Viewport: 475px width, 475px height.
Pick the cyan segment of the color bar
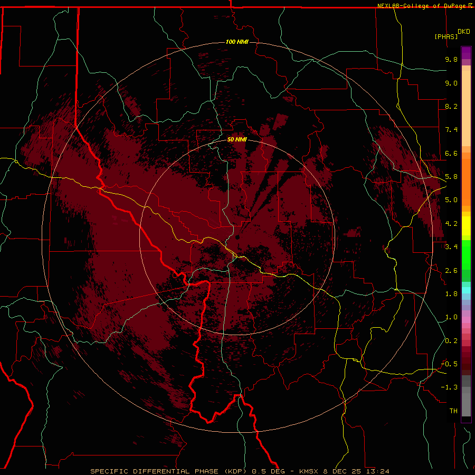466,290
